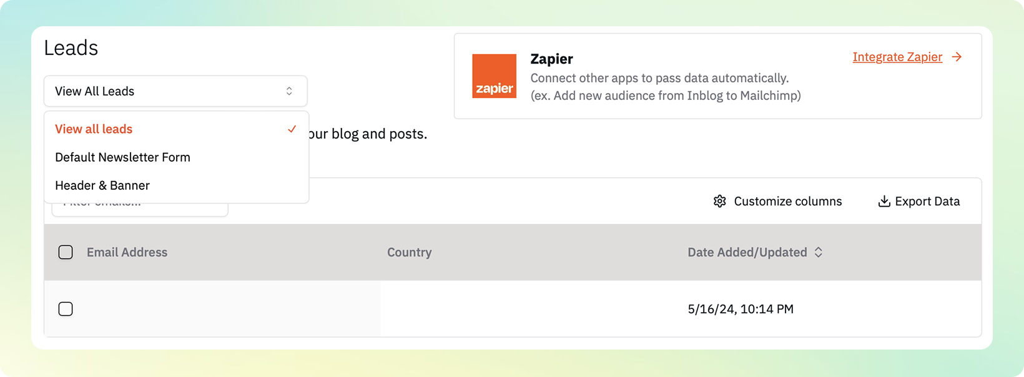Click into the filter emails input field

[x=140, y=209]
